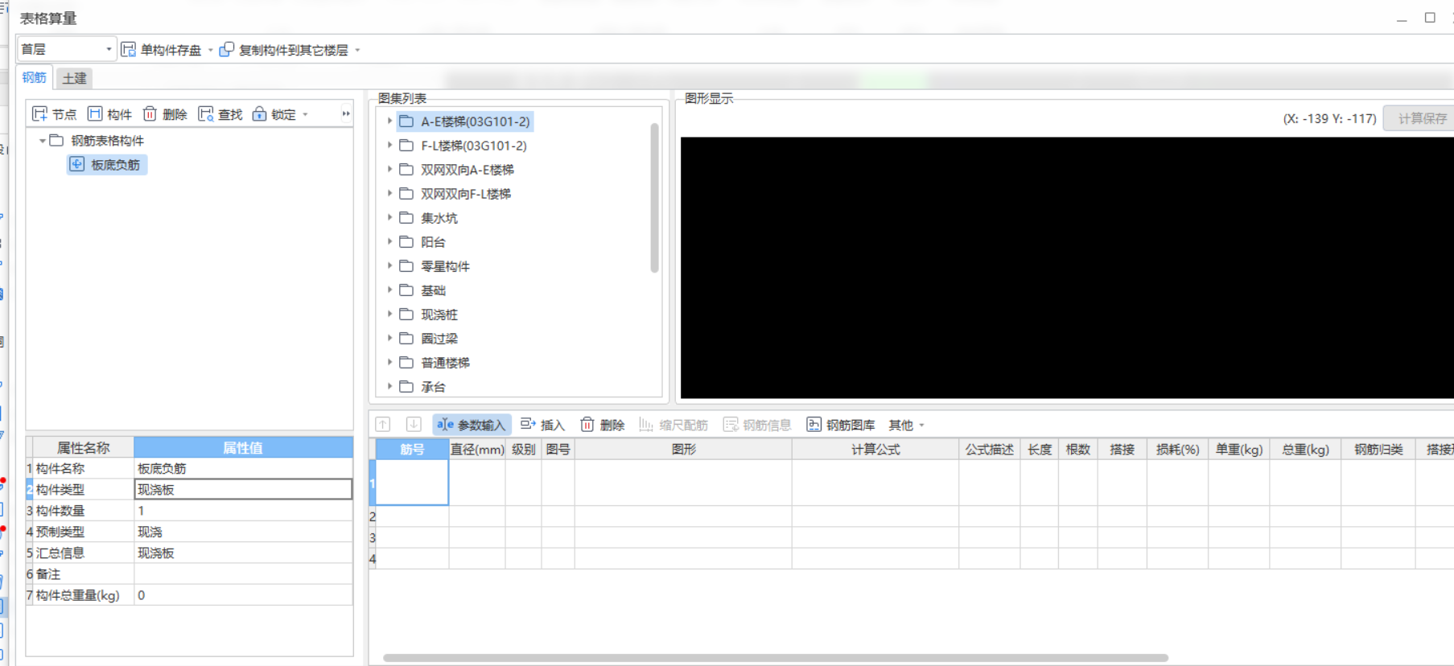1454x666 pixels.
Task: Open the 钢筋图库 library icon
Action: (813, 424)
